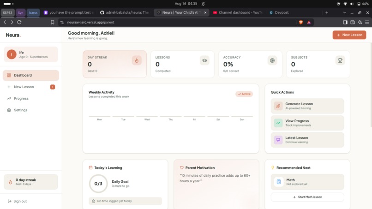Switch to the Channel dashboard YouTube tab

[x=238, y=12]
